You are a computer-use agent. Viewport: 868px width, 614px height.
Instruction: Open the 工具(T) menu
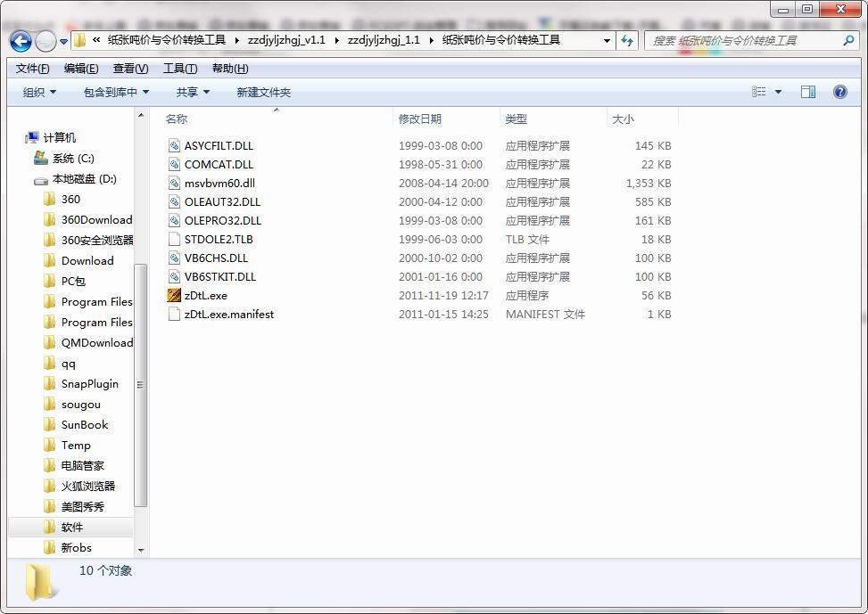[180, 69]
